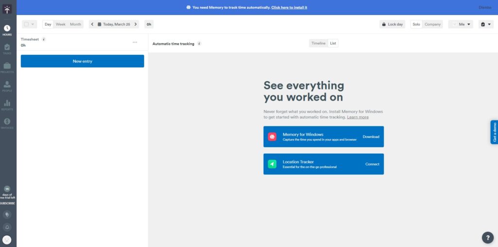Go to next day arrow
Viewport: 498px width, 247px height.
click(136, 24)
